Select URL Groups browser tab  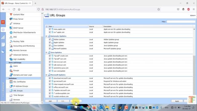tap(16, 3)
